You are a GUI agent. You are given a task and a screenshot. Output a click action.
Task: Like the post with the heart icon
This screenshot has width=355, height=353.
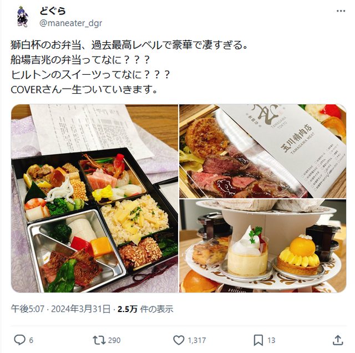pos(179,340)
